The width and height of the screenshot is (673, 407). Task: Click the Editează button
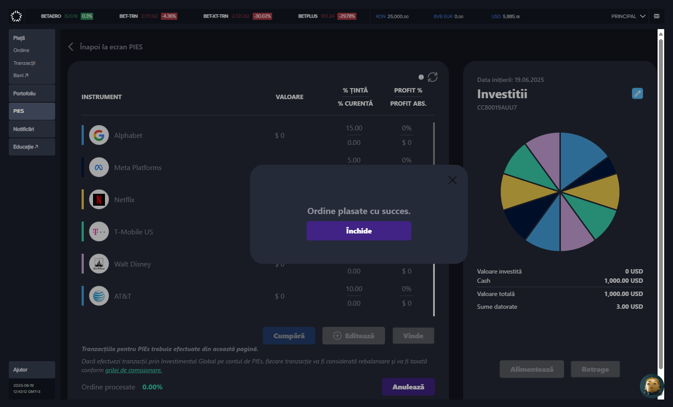(354, 336)
